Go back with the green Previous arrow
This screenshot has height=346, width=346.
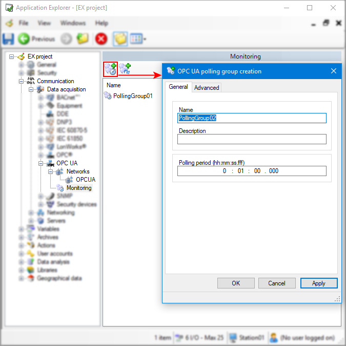24,39
